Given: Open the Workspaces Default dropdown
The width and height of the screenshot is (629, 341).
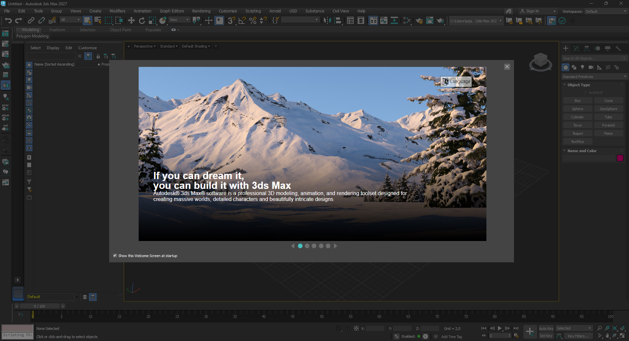Looking at the screenshot, I should coord(606,11).
